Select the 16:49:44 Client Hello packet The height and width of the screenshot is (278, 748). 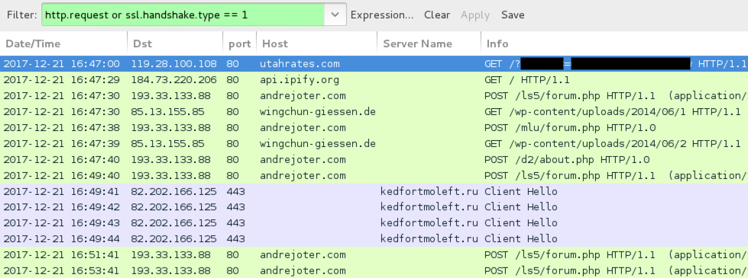pyautogui.click(x=374, y=238)
